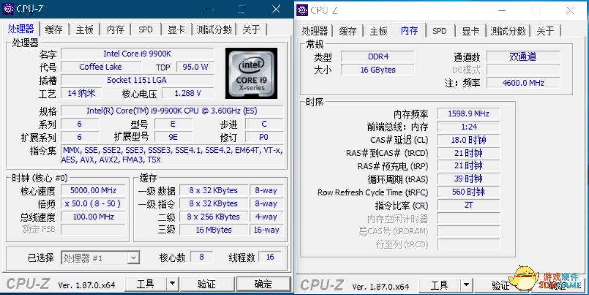Select SPD tab in left window
The width and height of the screenshot is (589, 295).
145,30
